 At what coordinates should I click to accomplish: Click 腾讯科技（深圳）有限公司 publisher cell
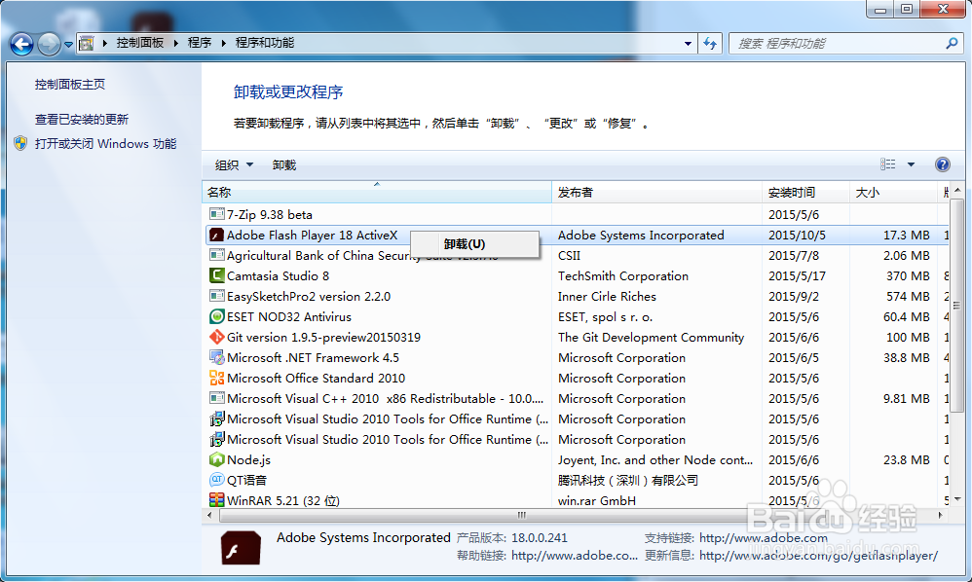tap(628, 481)
